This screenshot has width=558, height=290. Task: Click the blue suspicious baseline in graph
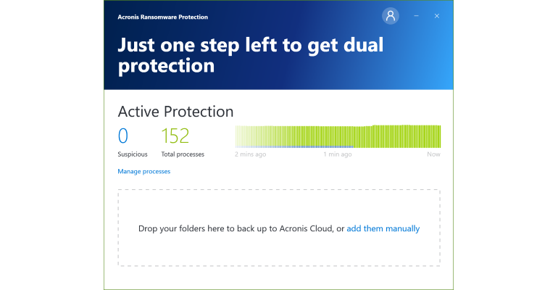click(294, 146)
